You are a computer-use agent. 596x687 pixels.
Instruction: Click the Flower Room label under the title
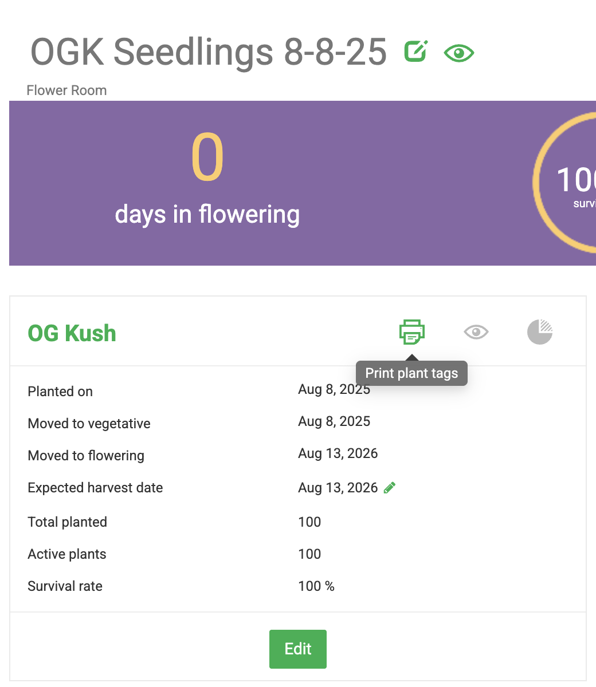point(66,90)
